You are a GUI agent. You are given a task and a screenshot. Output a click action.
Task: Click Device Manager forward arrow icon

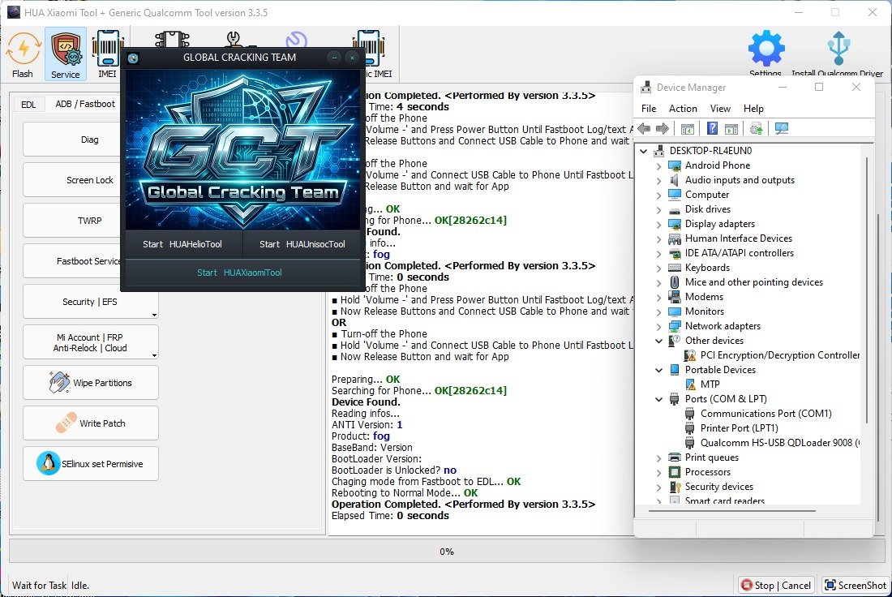tap(662, 129)
